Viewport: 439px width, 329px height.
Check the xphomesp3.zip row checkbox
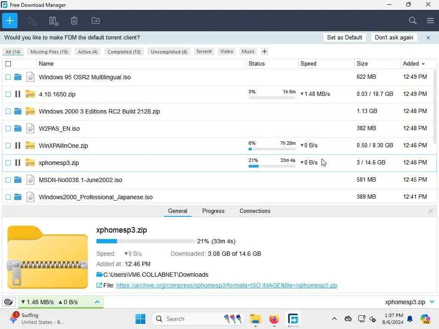tap(8, 163)
